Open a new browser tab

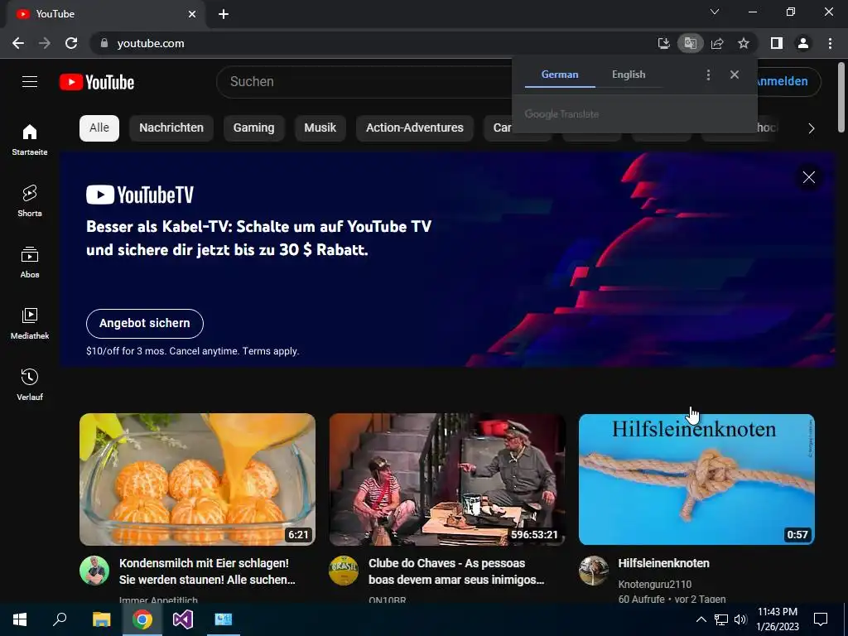(x=224, y=14)
